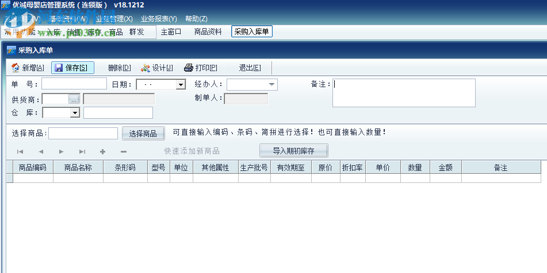Click the 原价 column header
Image resolution: width=547 pixels, height=273 pixels.
point(326,167)
